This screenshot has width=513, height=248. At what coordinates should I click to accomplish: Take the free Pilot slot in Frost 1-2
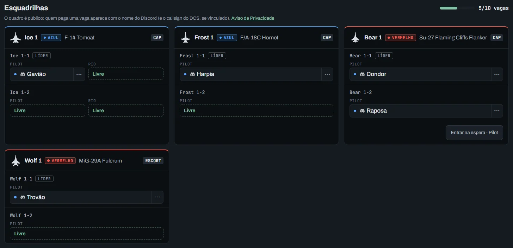(x=256, y=110)
